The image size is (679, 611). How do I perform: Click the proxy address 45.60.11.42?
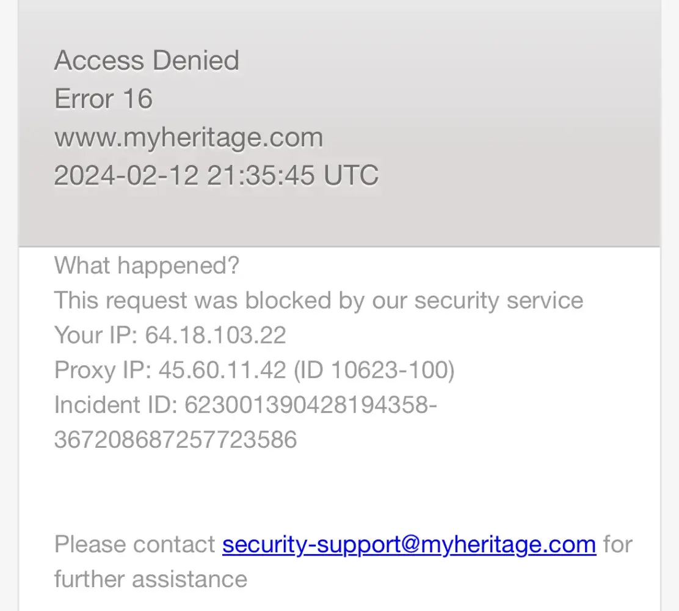coord(222,370)
